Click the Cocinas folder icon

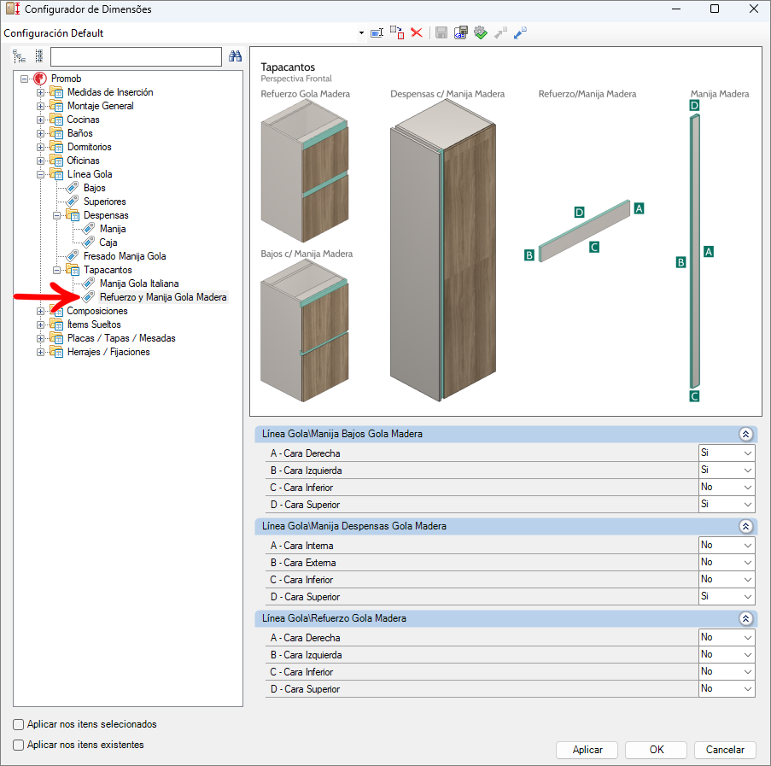56,120
